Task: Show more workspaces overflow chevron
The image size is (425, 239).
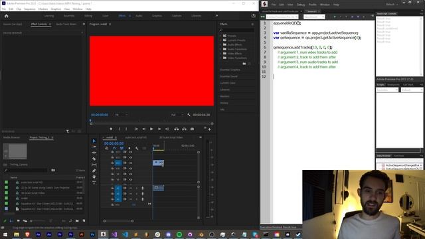Action: pos(216,16)
